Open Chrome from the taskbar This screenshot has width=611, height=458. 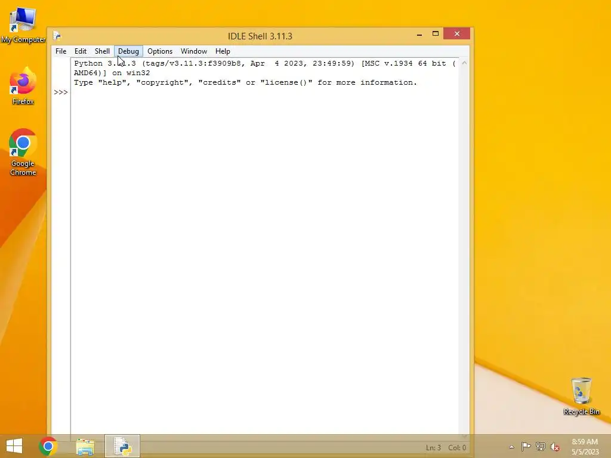(x=48, y=446)
